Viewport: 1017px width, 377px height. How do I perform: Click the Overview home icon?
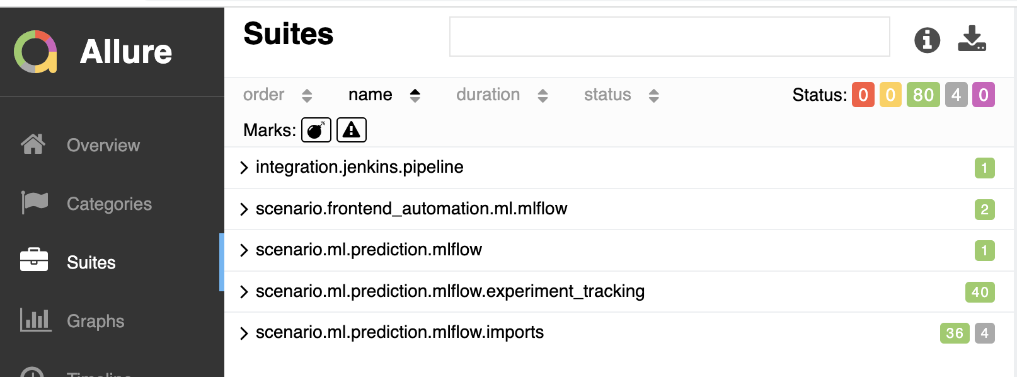point(33,144)
